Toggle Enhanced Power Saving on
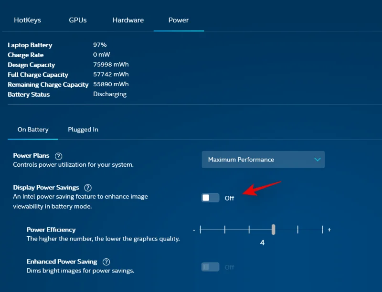 (x=210, y=267)
